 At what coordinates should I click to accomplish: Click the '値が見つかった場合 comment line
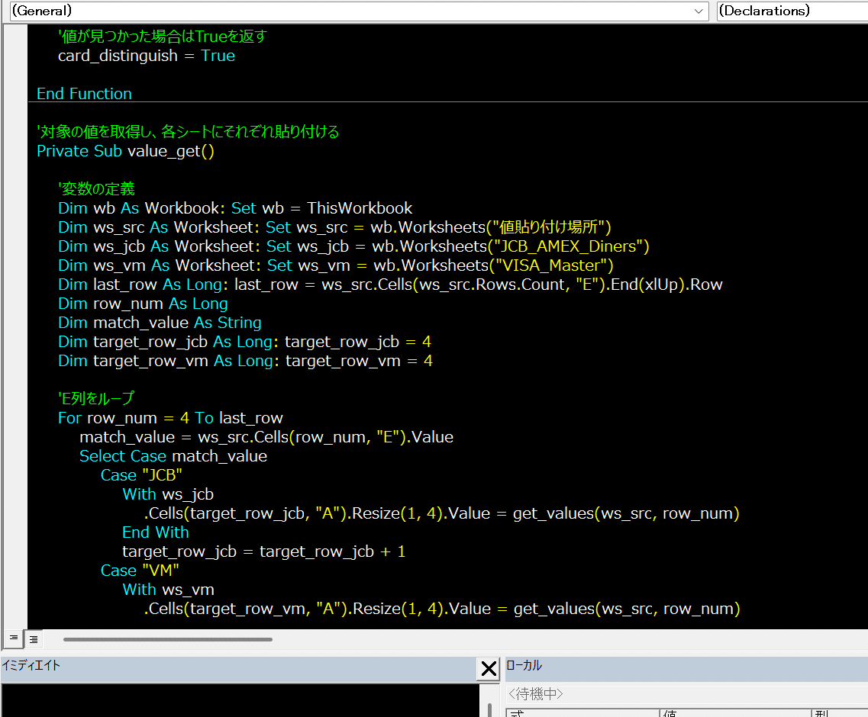pyautogui.click(x=163, y=37)
